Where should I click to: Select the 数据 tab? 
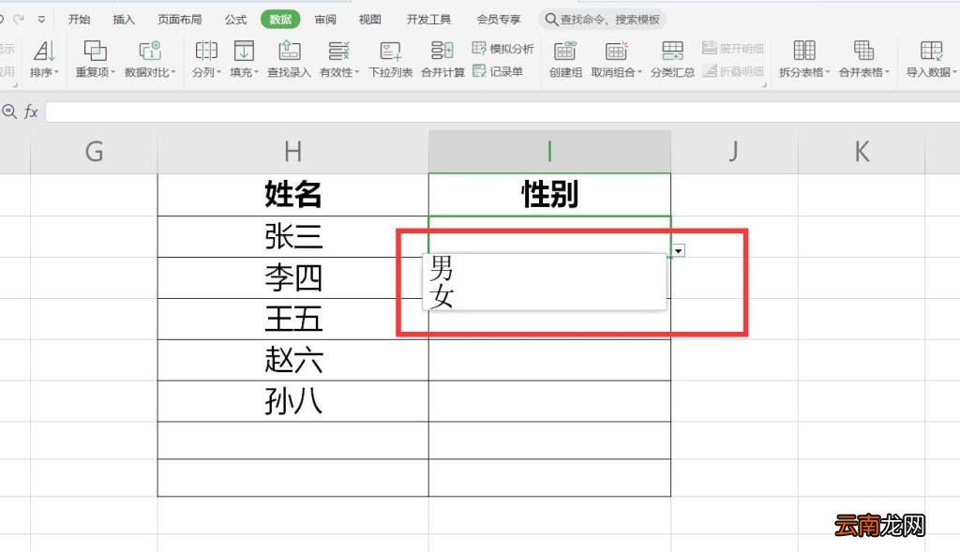280,20
